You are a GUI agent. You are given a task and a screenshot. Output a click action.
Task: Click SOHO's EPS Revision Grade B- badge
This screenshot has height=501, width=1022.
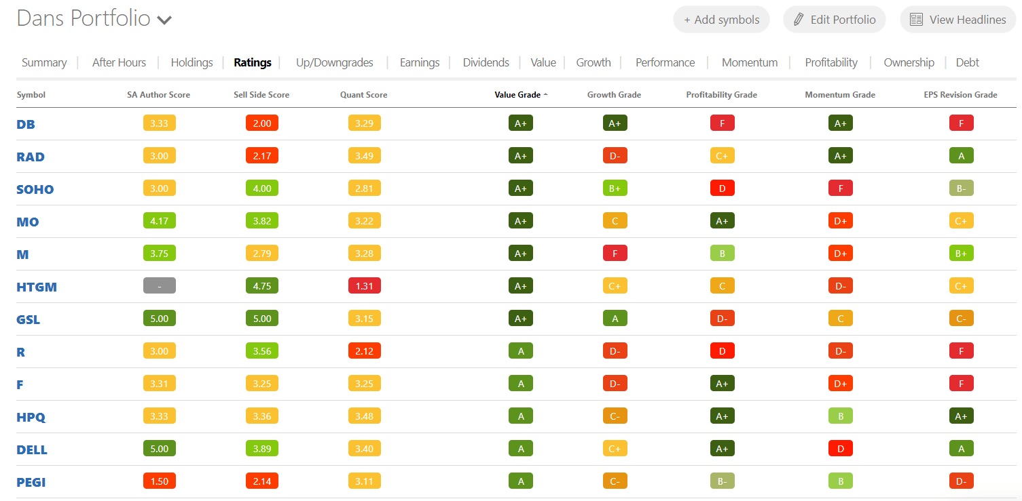pyautogui.click(x=962, y=188)
